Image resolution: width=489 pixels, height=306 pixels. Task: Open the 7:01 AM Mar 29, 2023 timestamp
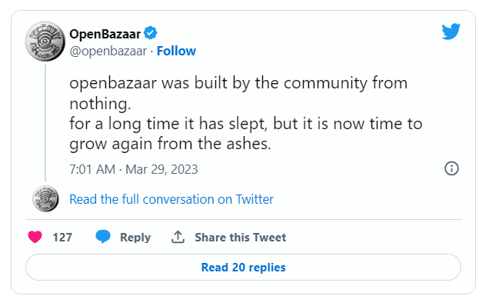pyautogui.click(x=134, y=169)
